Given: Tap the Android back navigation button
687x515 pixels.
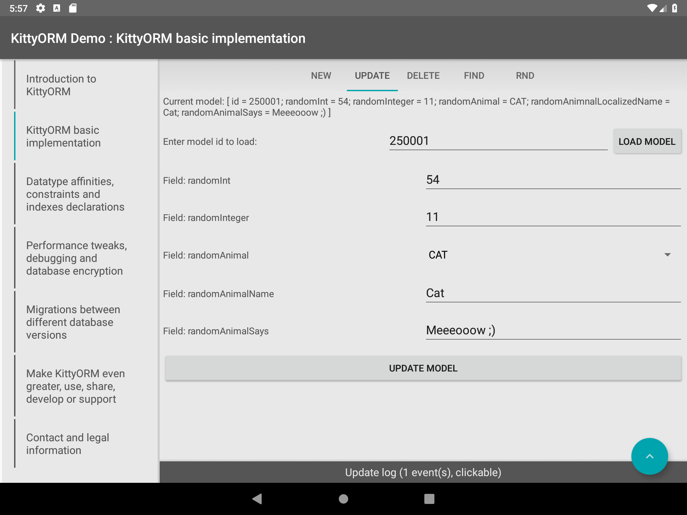Looking at the screenshot, I should coord(257,499).
